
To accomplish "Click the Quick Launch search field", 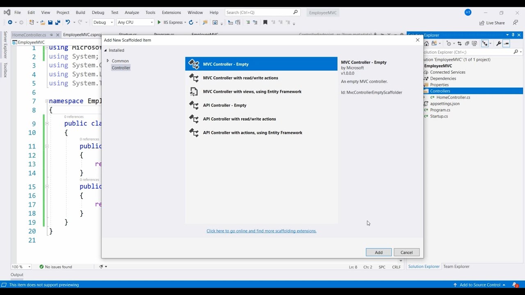I will [262, 12].
